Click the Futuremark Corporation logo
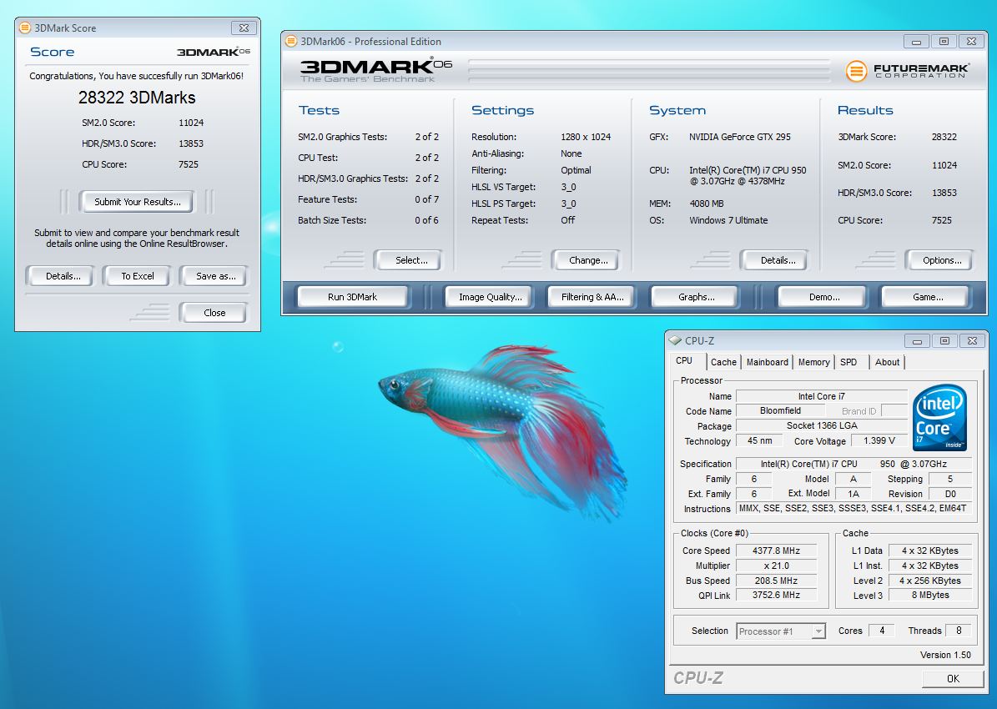This screenshot has width=997, height=709. [x=907, y=70]
